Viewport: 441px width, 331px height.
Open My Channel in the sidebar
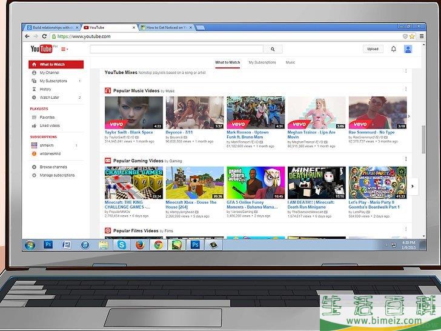coord(49,73)
